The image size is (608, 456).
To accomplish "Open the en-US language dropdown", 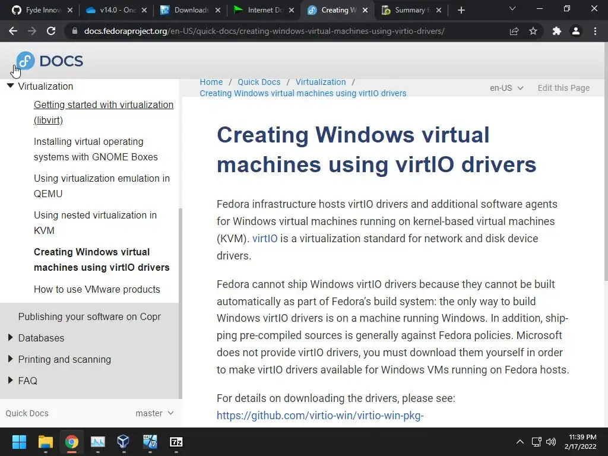I will coord(506,88).
